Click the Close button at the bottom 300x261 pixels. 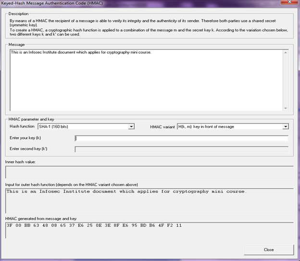268,249
